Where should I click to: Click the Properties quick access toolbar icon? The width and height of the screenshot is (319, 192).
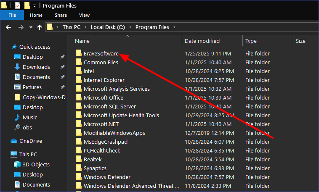[x=18, y=5]
